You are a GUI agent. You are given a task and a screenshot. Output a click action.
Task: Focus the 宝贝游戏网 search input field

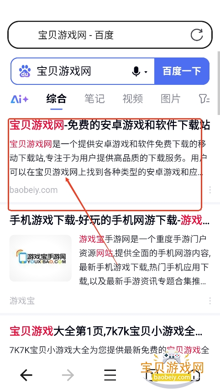[82, 71]
